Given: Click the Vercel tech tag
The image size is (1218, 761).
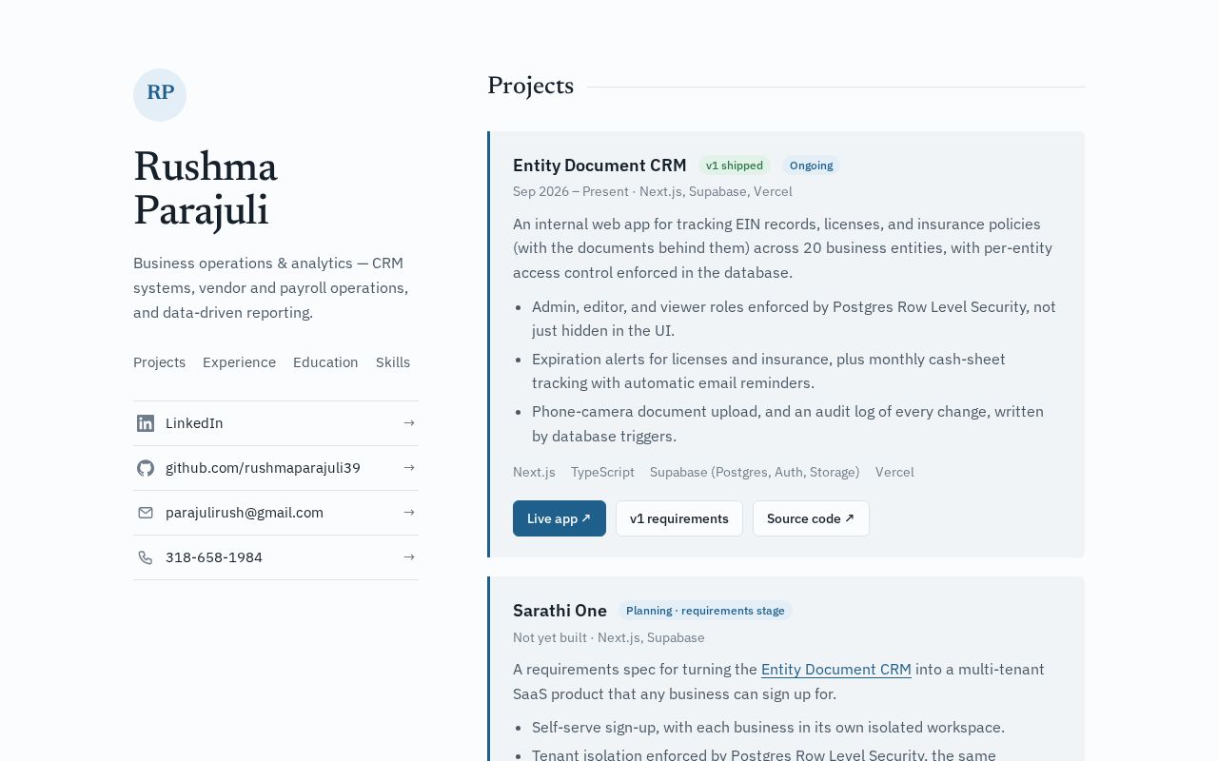Looking at the screenshot, I should point(894,472).
